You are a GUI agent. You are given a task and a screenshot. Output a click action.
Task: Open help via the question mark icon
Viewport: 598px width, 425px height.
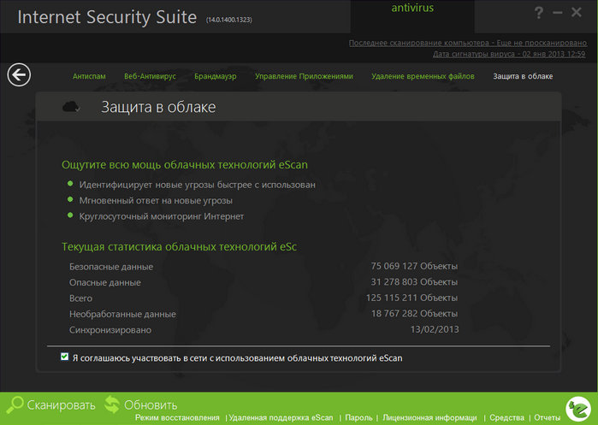click(x=538, y=13)
